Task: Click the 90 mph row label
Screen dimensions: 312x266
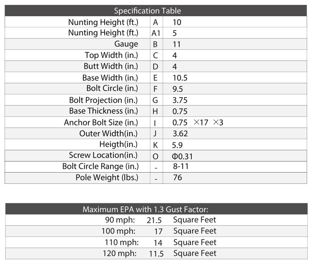Action: point(120,220)
